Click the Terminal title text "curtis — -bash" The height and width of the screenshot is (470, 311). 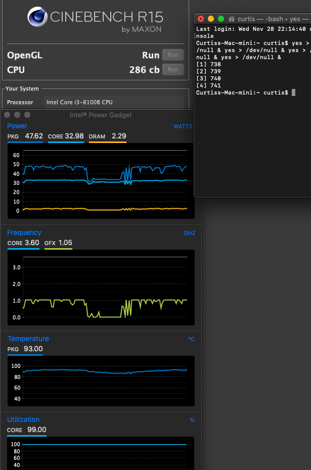[x=260, y=19]
